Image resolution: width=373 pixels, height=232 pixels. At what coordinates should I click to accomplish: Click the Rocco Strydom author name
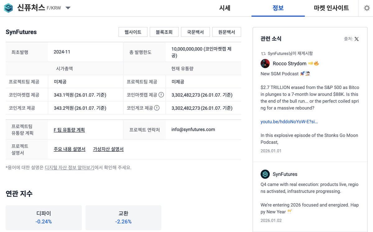289,64
